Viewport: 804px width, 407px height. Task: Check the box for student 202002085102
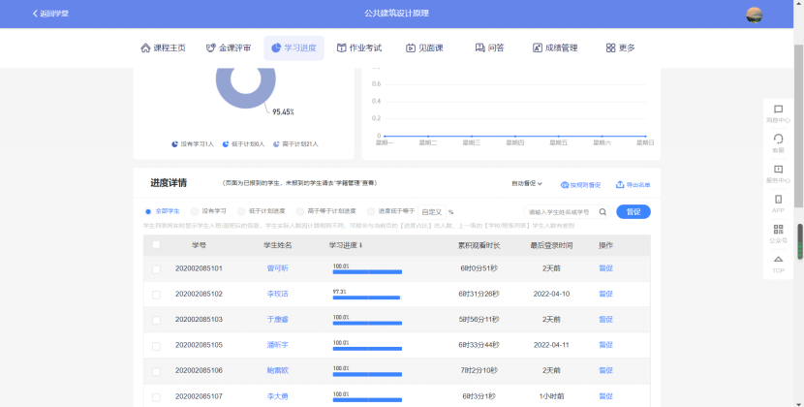coord(156,294)
